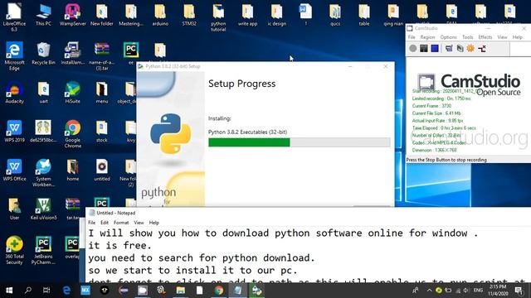Pause recording in CamStudio toolbar

pyautogui.click(x=424, y=48)
